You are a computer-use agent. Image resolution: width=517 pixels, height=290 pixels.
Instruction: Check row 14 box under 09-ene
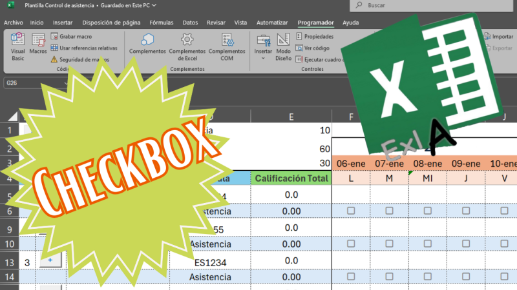pyautogui.click(x=465, y=276)
